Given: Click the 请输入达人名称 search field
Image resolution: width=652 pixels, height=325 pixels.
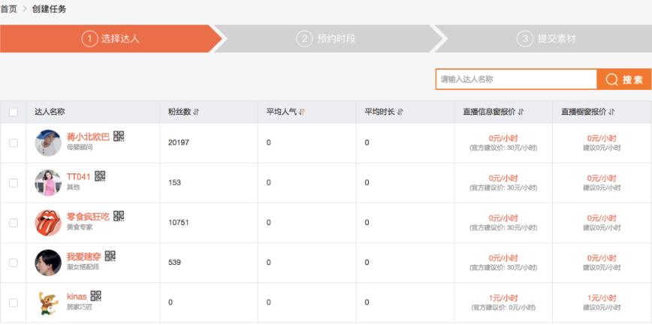Looking at the screenshot, I should click(516, 80).
